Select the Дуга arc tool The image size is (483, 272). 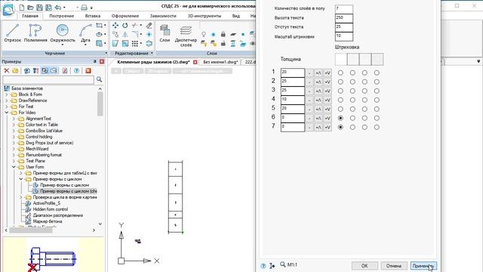coord(85,33)
